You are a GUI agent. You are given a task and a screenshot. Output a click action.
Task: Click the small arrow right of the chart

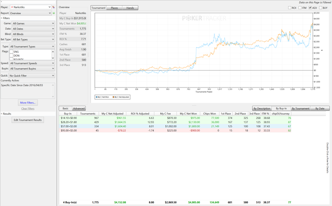322,50
